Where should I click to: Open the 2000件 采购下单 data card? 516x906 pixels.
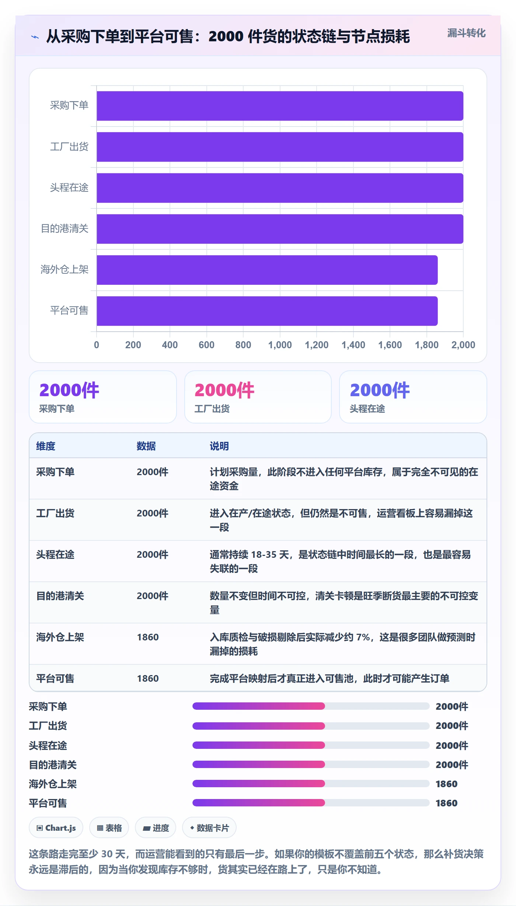[x=103, y=397]
